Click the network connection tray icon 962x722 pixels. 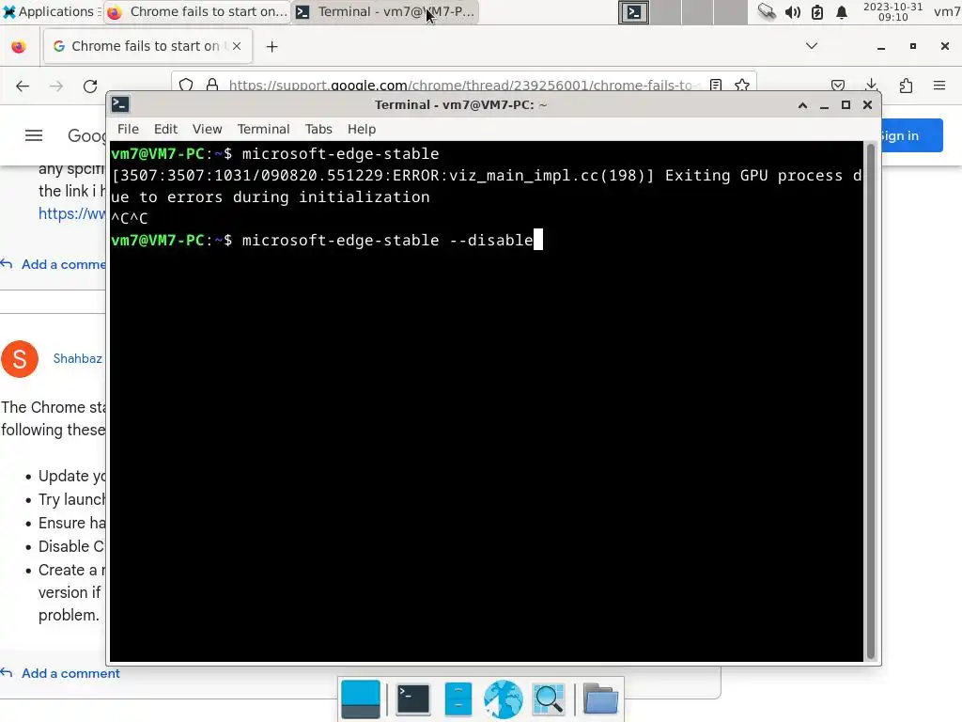click(x=767, y=11)
